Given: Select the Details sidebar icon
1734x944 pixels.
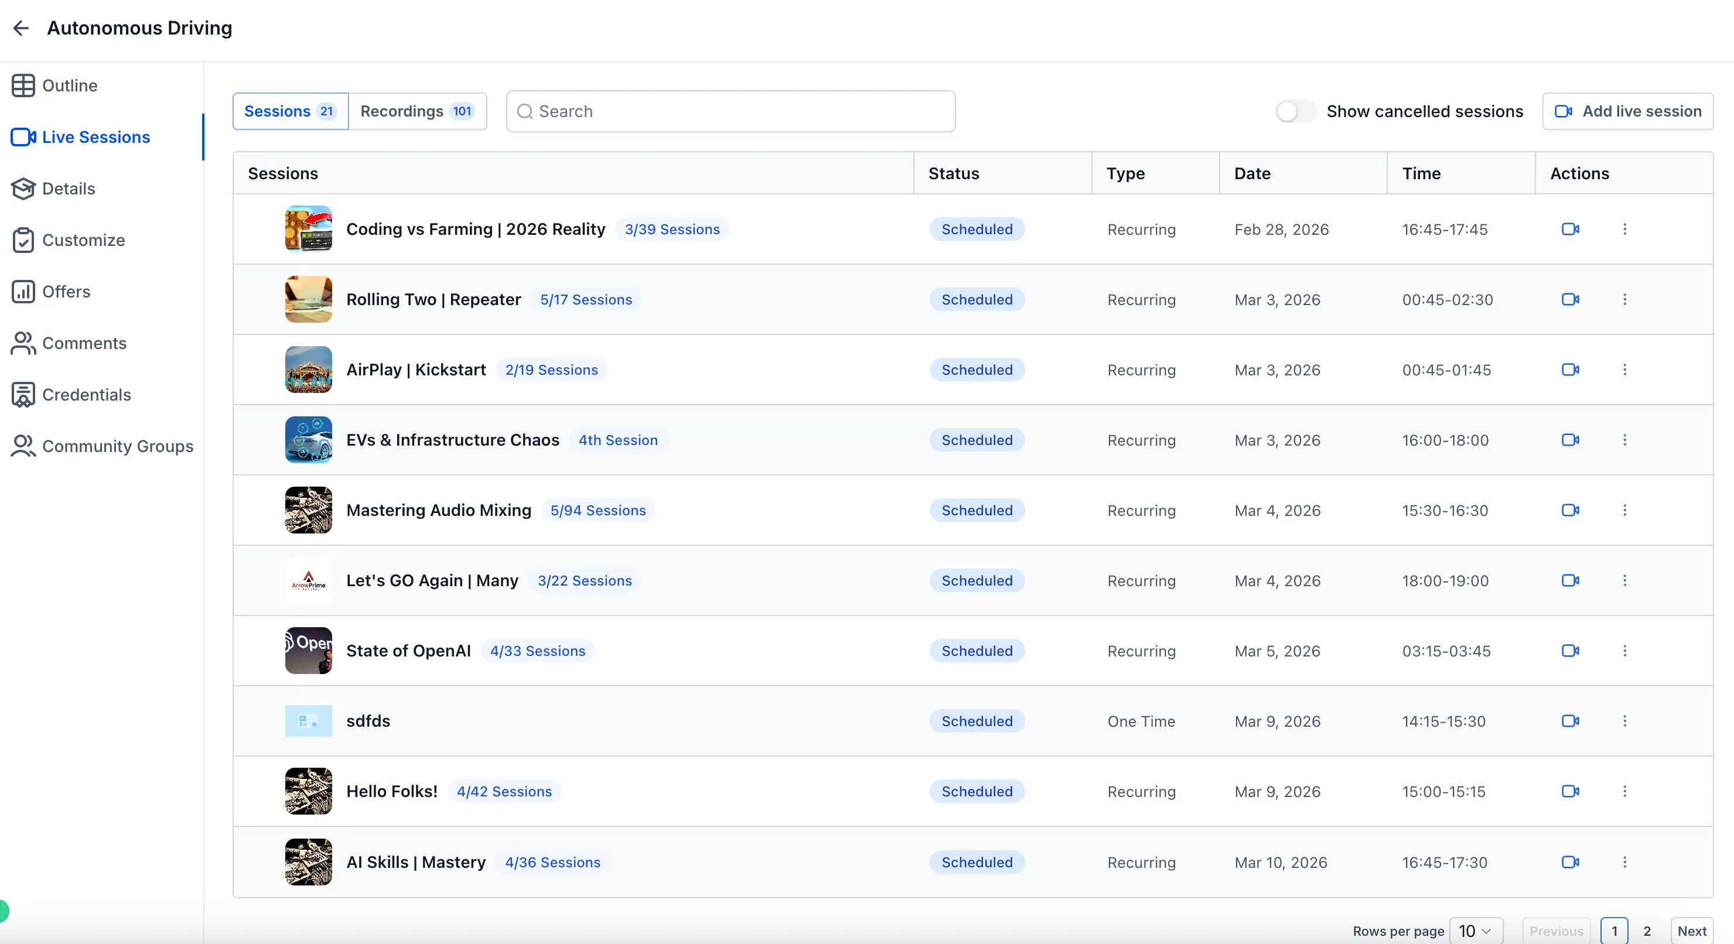Looking at the screenshot, I should (69, 189).
